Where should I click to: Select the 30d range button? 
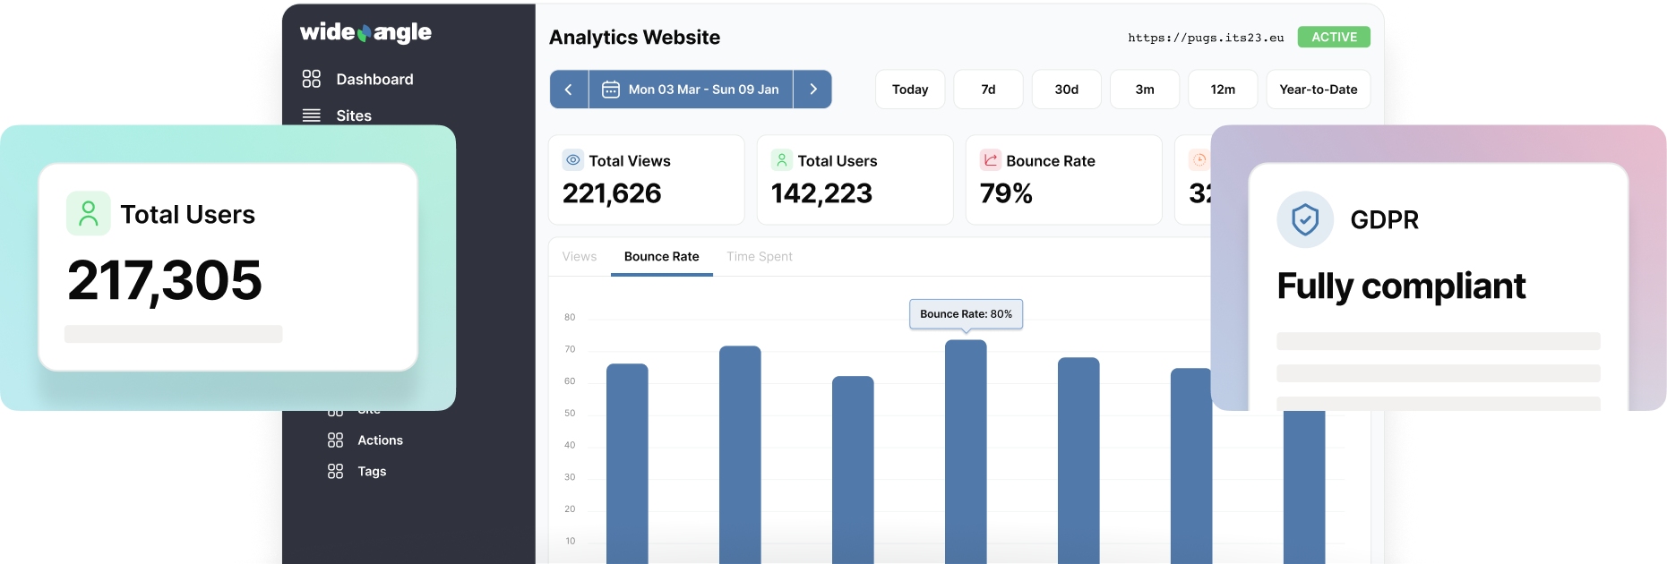tap(1066, 90)
